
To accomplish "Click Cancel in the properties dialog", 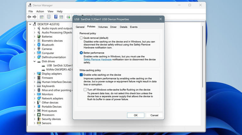I will [154, 115].
